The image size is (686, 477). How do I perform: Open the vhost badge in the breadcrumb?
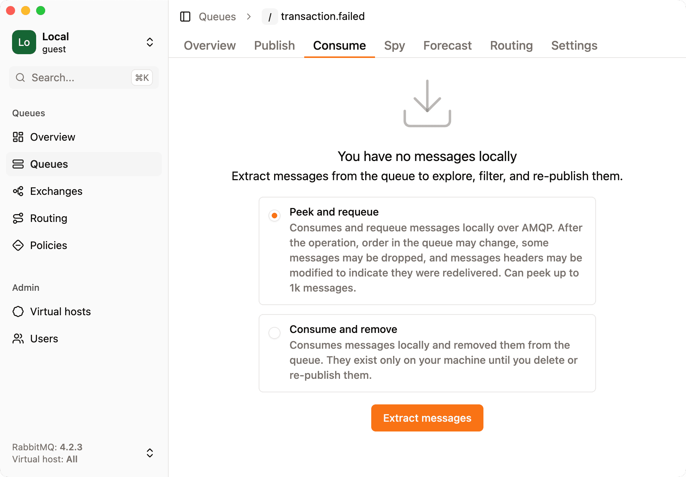click(270, 17)
